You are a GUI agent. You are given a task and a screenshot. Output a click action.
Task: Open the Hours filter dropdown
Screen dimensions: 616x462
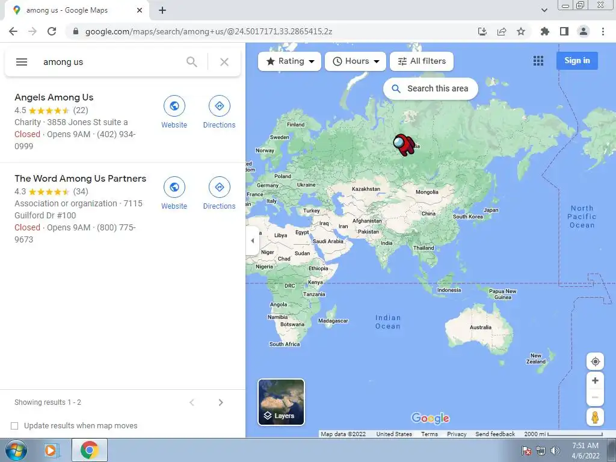tap(356, 61)
